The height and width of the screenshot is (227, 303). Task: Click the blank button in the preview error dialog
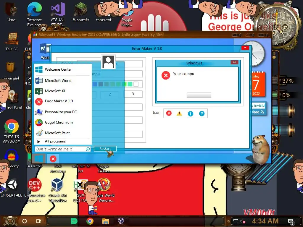point(199,95)
